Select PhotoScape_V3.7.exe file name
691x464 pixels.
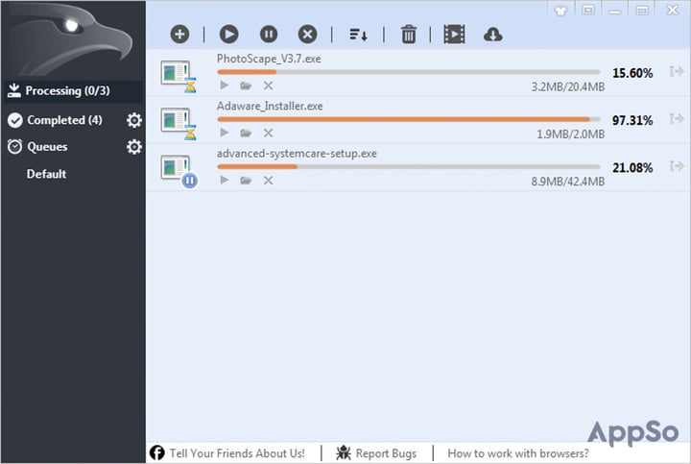pyautogui.click(x=269, y=59)
